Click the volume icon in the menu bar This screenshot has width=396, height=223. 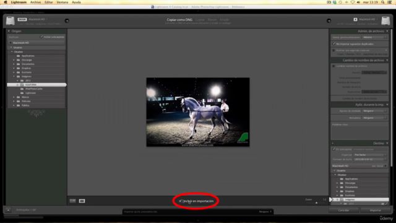358,2
